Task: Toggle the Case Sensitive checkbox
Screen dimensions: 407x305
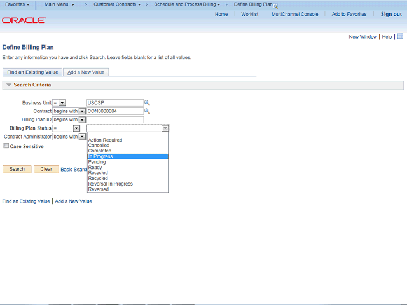Action: point(6,146)
